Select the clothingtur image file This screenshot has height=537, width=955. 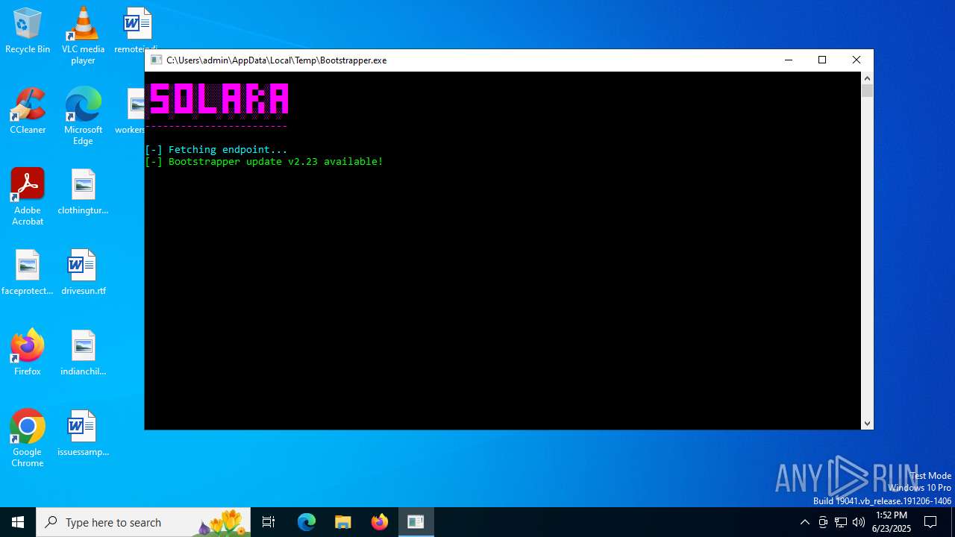pyautogui.click(x=83, y=191)
